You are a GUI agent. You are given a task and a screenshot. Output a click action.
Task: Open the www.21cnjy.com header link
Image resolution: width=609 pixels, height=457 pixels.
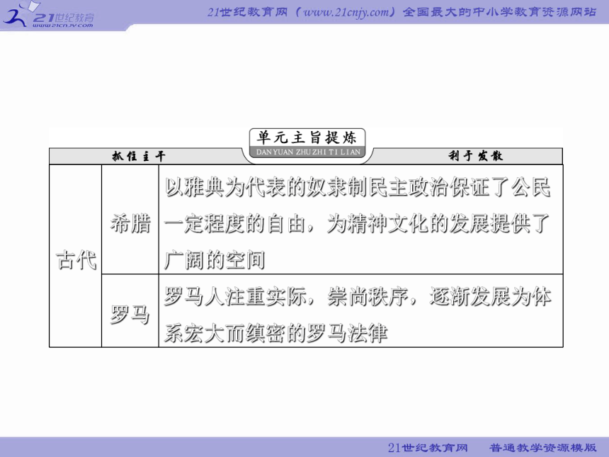[x=345, y=12]
